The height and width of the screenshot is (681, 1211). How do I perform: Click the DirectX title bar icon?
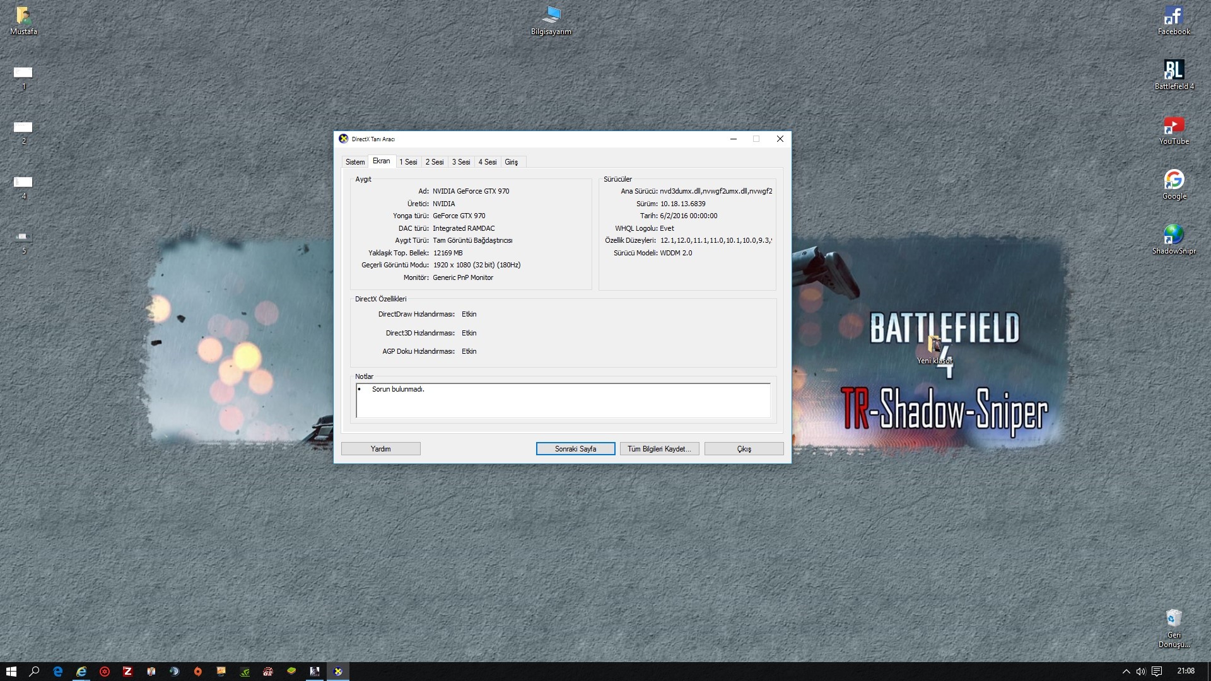click(x=344, y=139)
